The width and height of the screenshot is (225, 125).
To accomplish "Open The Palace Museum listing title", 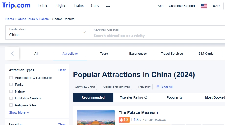I will pyautogui.click(x=138, y=112).
